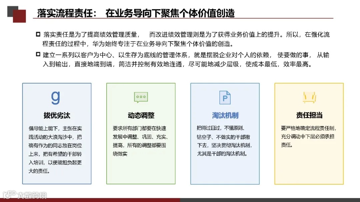Click the blue "g" icon above 拔优劣汰
The width and height of the screenshot is (360, 202).
click(56, 97)
